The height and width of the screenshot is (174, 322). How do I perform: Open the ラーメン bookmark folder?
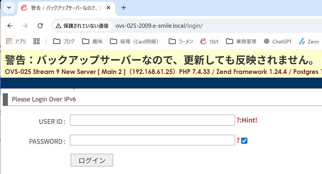181,41
